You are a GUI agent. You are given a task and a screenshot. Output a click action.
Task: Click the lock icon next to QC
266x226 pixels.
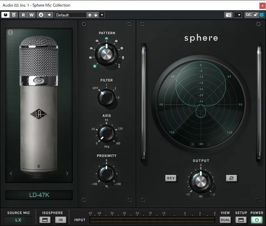click(255, 15)
